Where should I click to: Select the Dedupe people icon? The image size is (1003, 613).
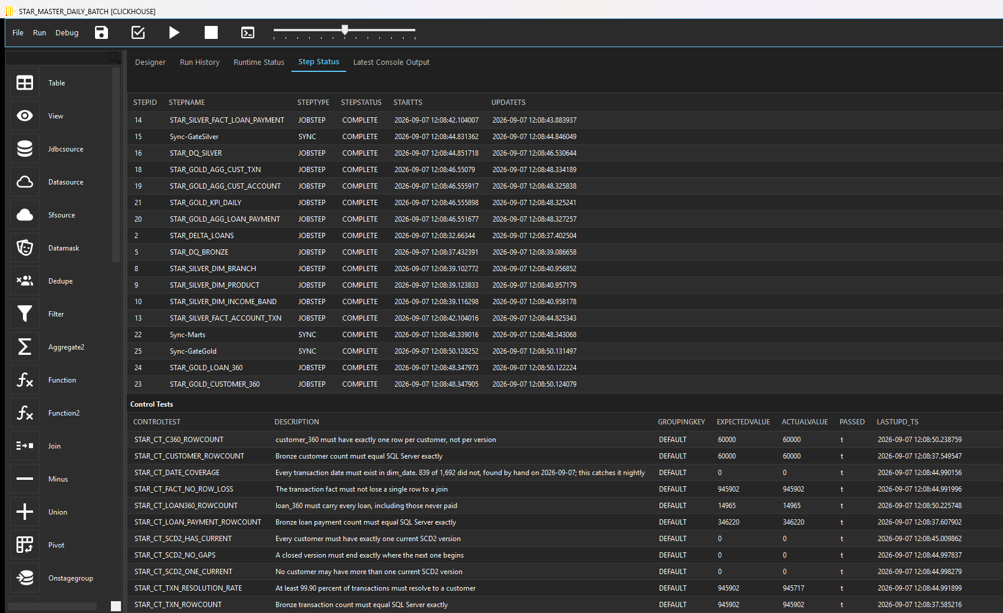coord(25,281)
